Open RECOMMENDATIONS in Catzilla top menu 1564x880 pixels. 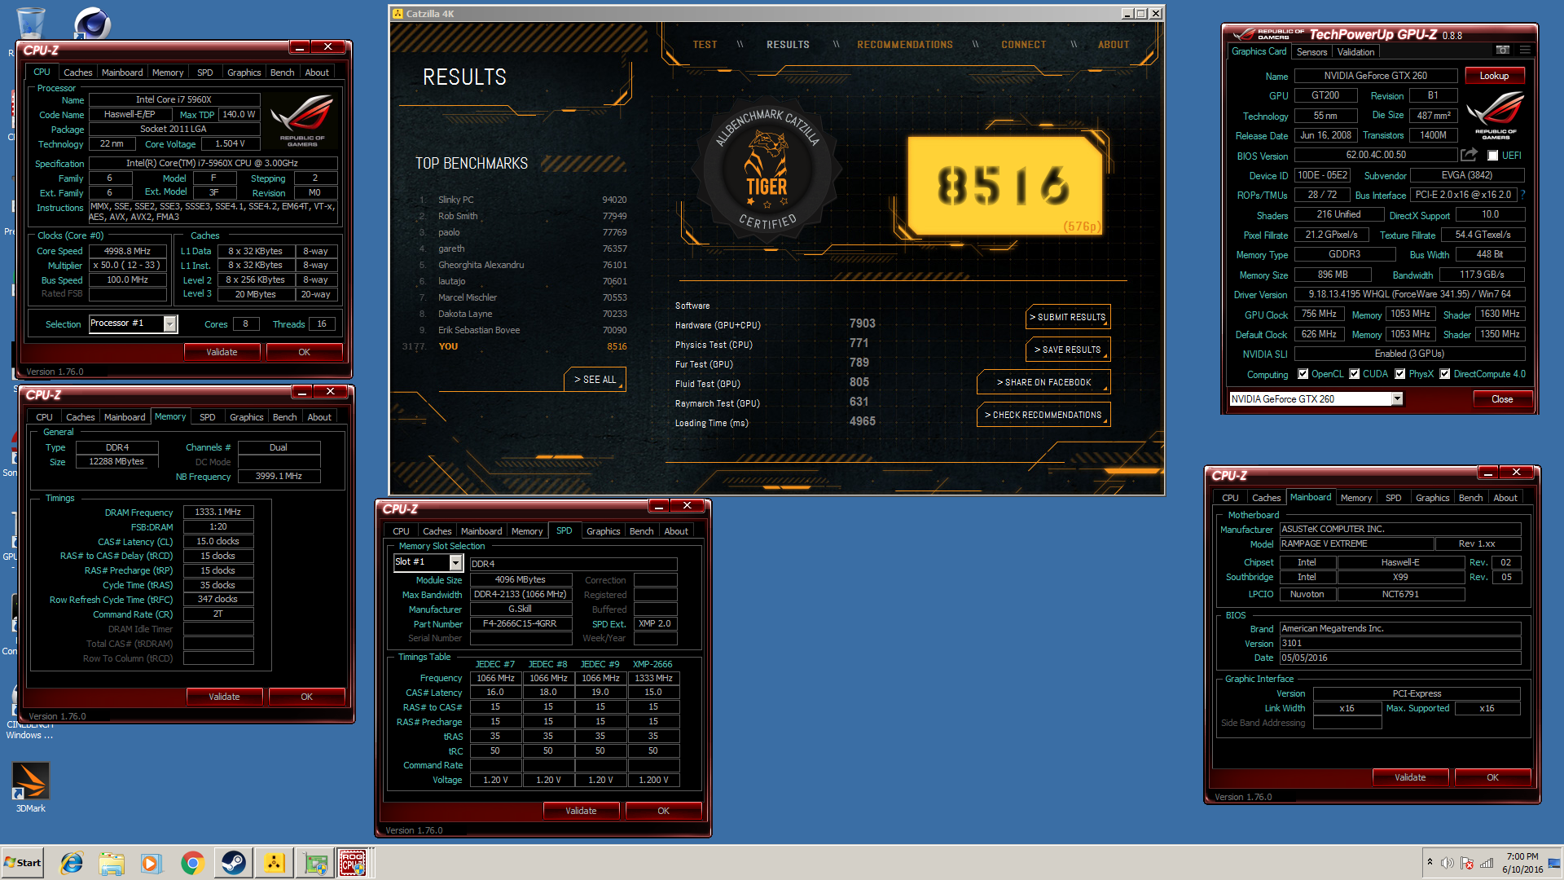905,45
